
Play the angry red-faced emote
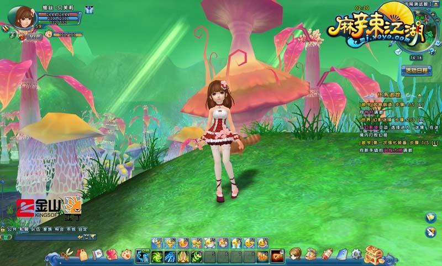tap(223, 243)
